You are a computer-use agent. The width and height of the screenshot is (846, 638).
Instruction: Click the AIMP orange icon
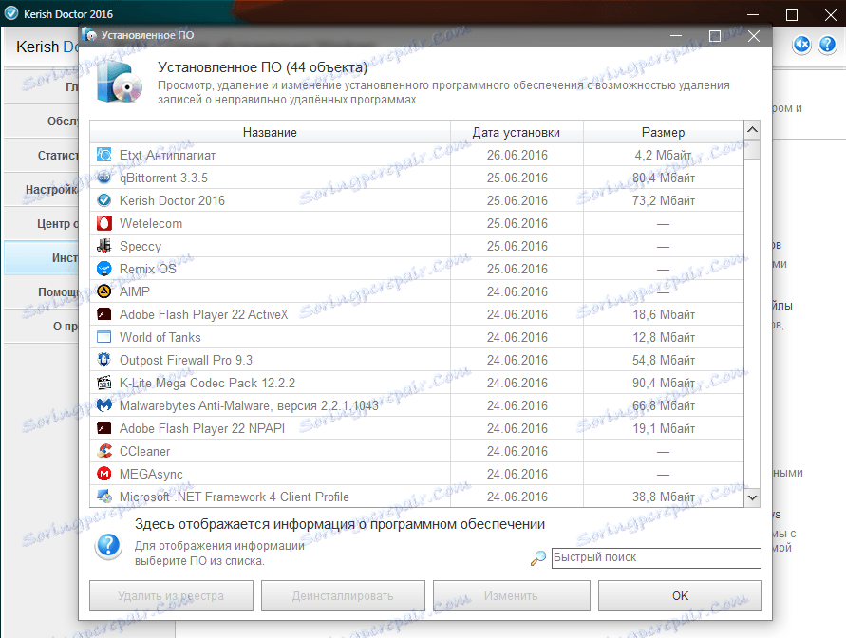pyautogui.click(x=104, y=291)
